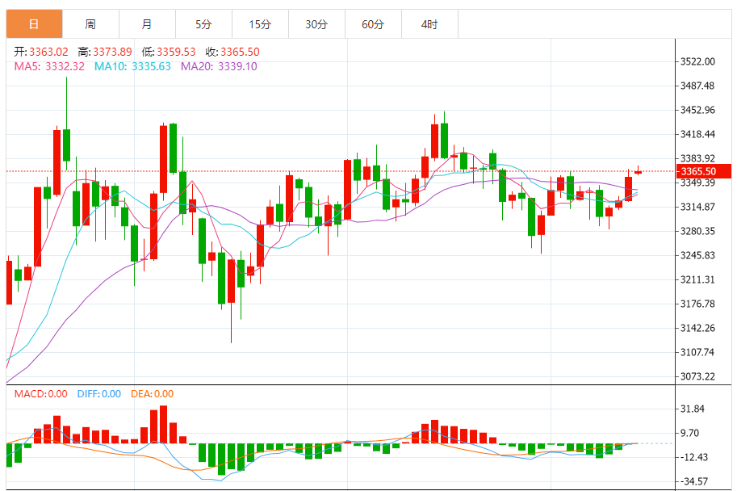Screen dimensions: 737x491
Task: Click the MA5 indicator label
Action: [48, 66]
